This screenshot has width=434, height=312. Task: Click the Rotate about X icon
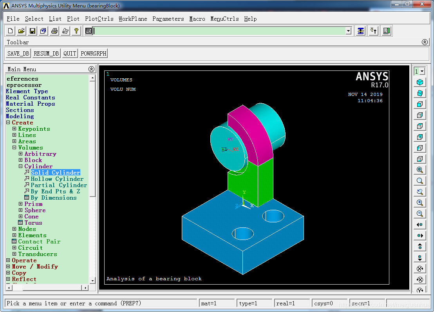click(420, 268)
